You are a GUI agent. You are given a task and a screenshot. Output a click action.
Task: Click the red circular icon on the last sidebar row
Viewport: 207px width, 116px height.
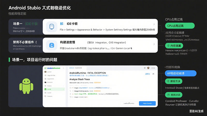coord(46,96)
